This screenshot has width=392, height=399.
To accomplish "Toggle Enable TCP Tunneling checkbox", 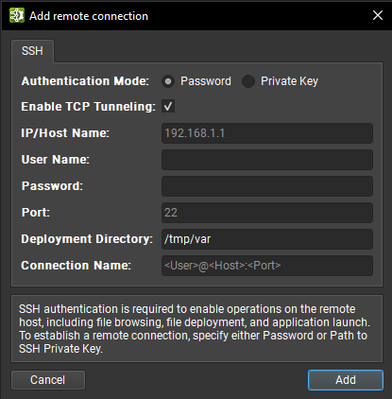I will [x=168, y=106].
